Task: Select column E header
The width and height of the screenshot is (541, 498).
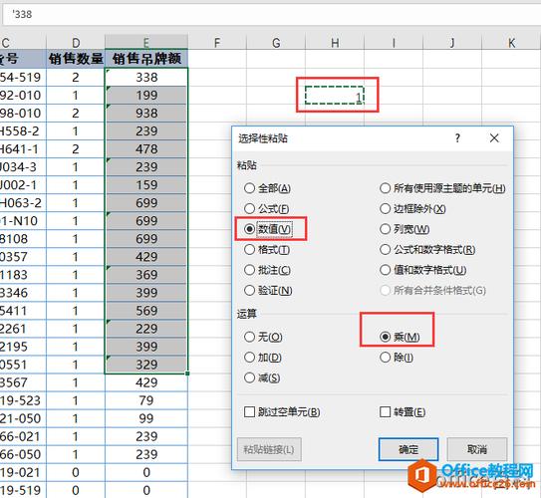Action: 146,43
